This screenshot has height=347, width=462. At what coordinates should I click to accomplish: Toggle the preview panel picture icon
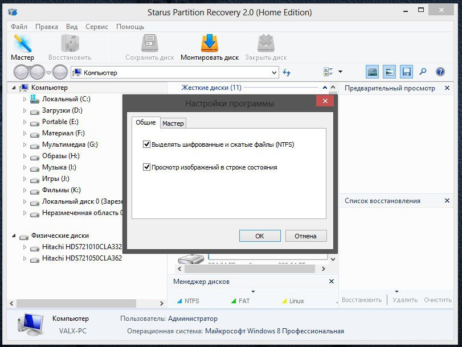(x=389, y=72)
